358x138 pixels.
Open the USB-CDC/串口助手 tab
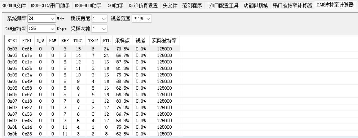tap(50, 5)
